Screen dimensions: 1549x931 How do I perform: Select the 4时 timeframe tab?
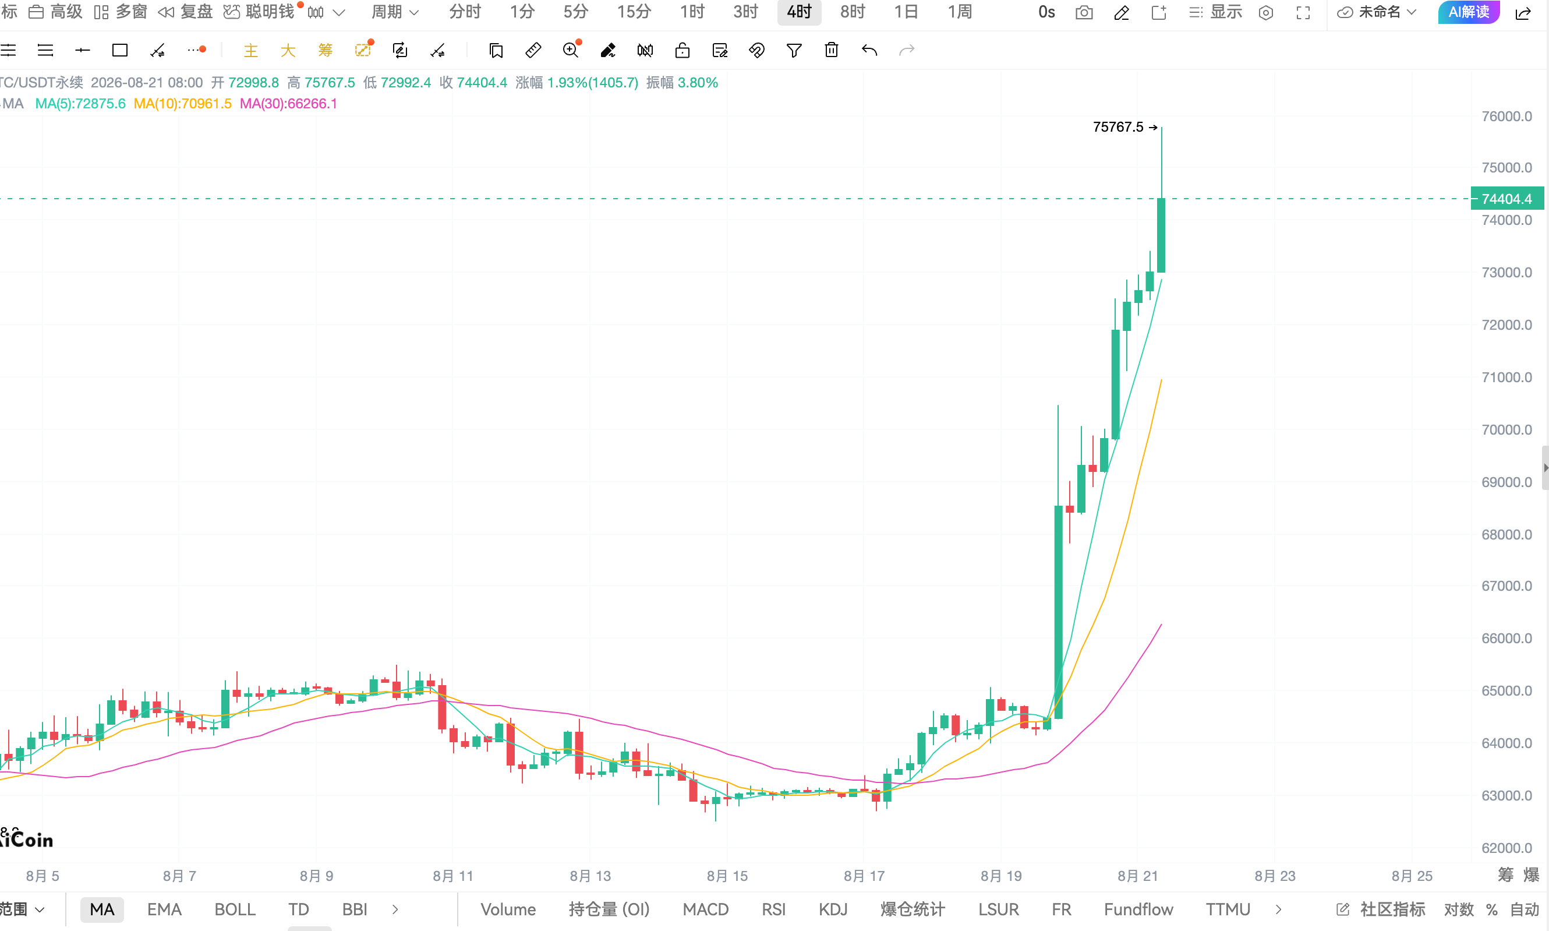click(x=800, y=13)
